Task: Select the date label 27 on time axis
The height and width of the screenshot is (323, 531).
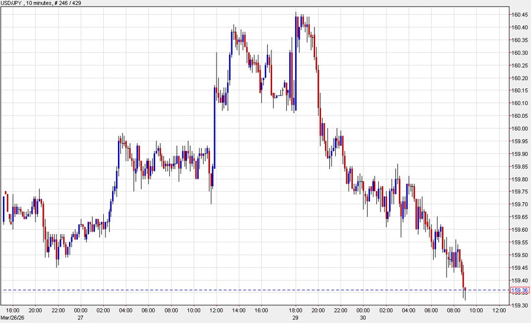Action: click(x=80, y=318)
